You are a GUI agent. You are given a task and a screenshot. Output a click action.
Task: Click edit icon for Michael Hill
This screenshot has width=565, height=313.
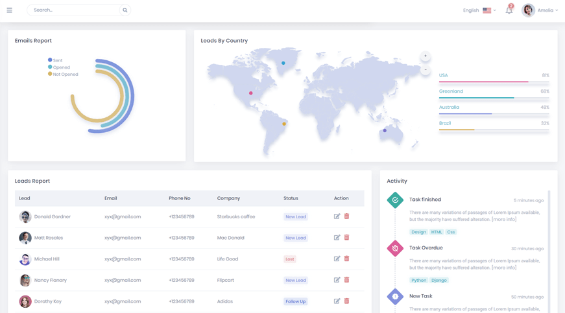click(x=337, y=259)
